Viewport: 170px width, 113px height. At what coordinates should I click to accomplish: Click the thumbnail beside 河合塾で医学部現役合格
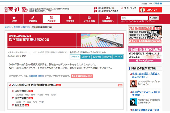133,102
